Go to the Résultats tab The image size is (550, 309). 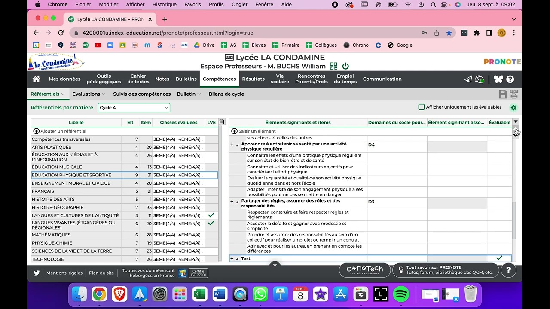[x=253, y=79]
